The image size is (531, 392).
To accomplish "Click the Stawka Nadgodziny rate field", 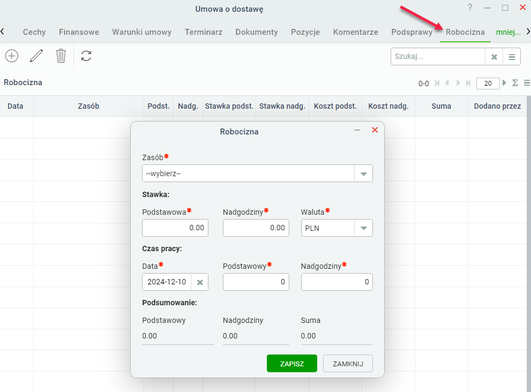I will point(256,228).
